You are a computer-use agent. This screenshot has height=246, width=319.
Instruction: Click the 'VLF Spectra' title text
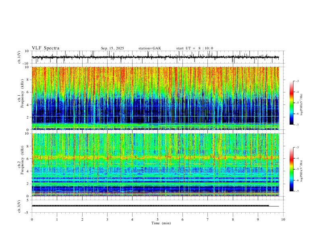click(46, 48)
